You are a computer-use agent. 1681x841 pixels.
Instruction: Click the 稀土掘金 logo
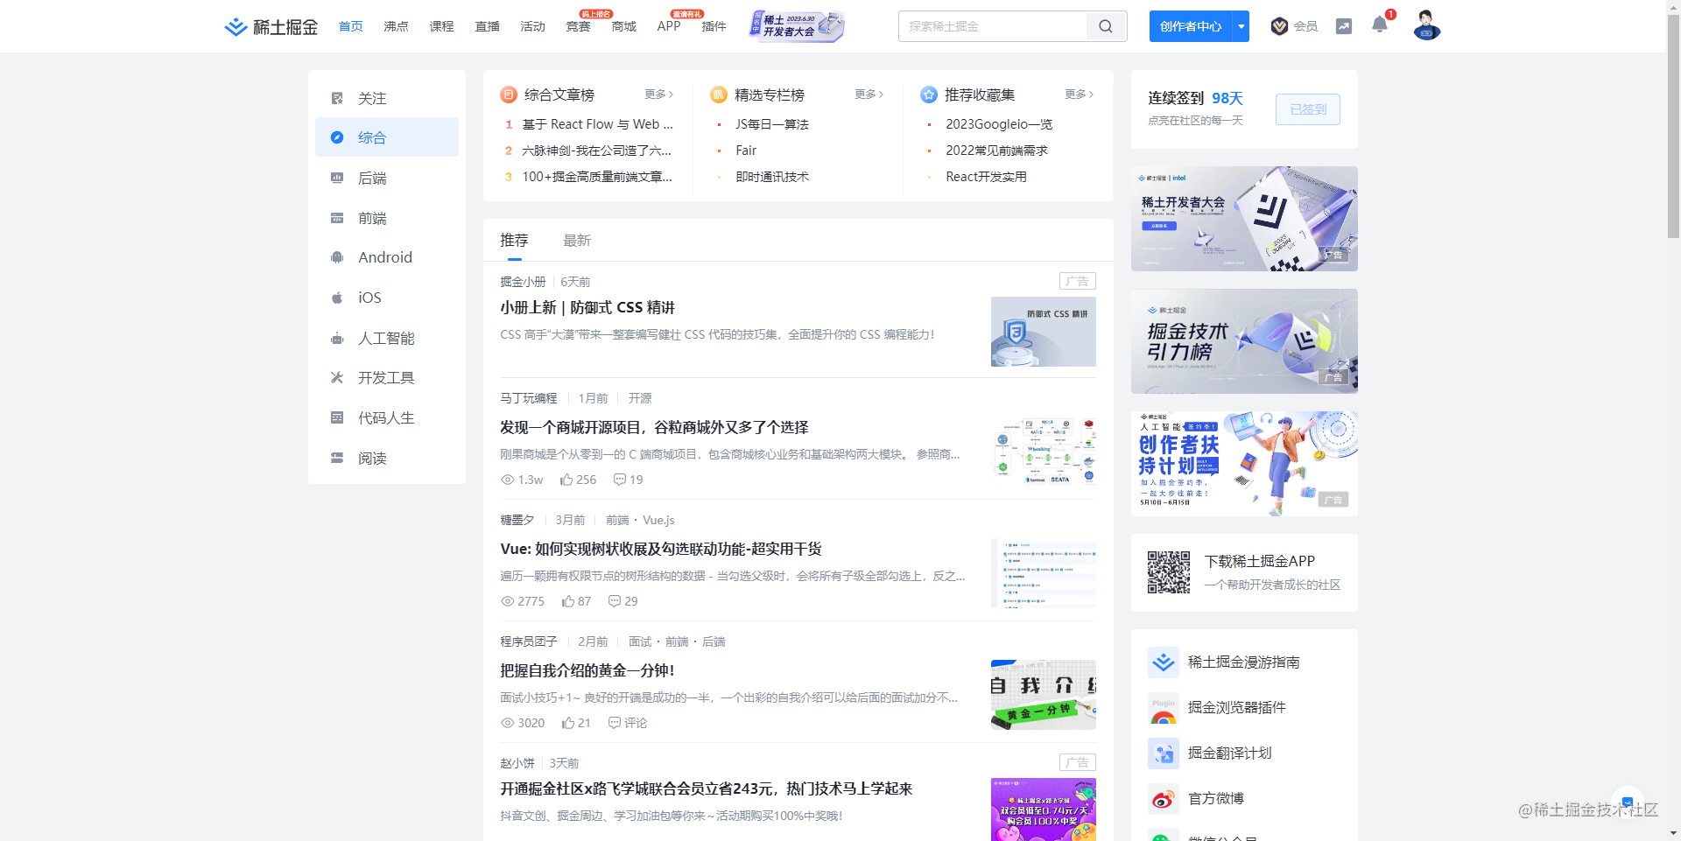click(271, 27)
